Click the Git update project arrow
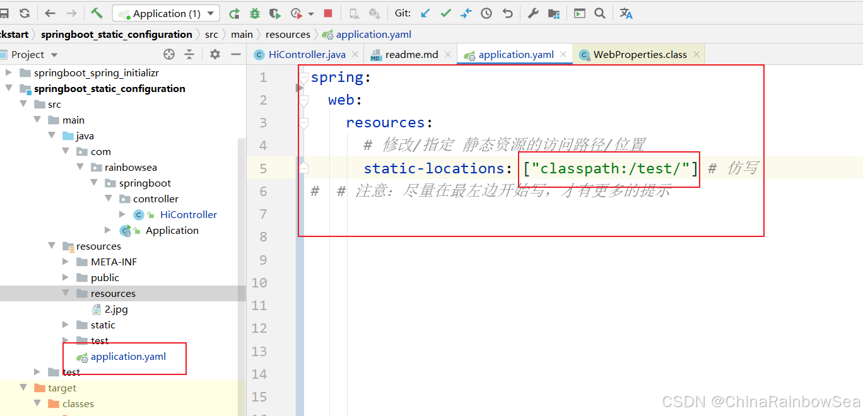 coord(426,13)
